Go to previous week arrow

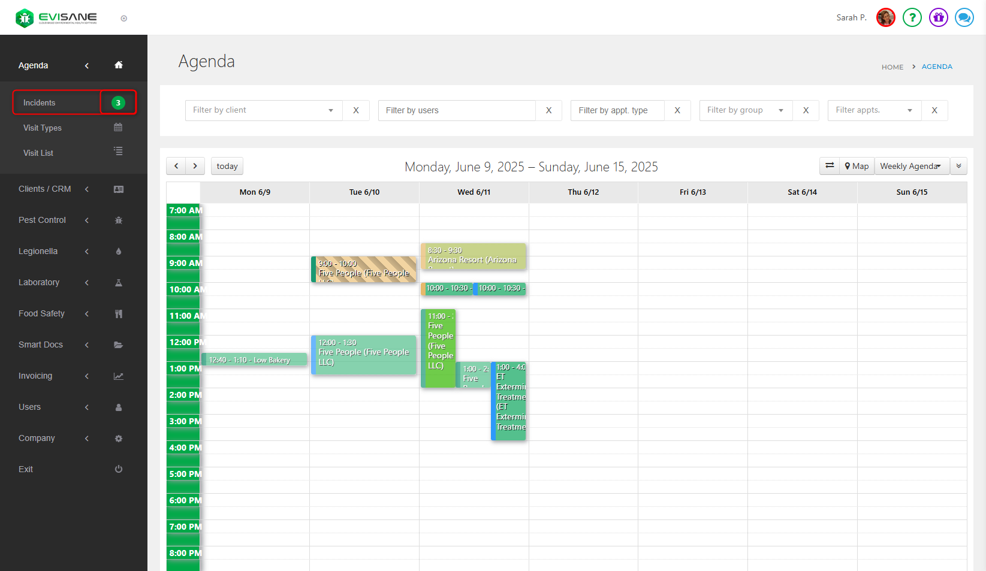click(176, 166)
